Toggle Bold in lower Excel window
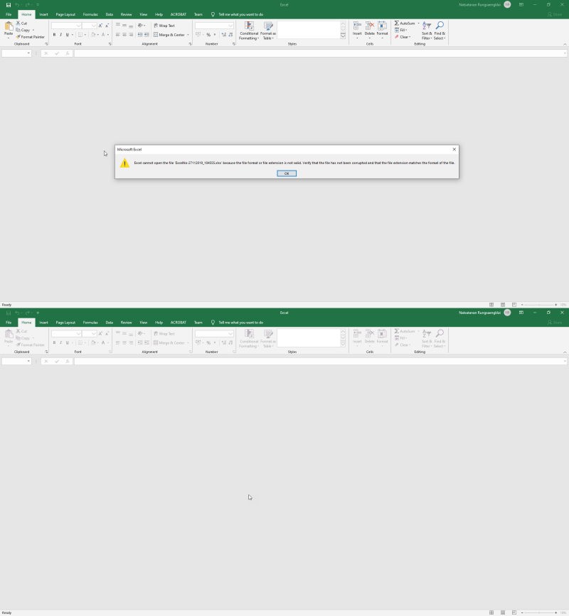This screenshot has height=616, width=569. click(54, 342)
